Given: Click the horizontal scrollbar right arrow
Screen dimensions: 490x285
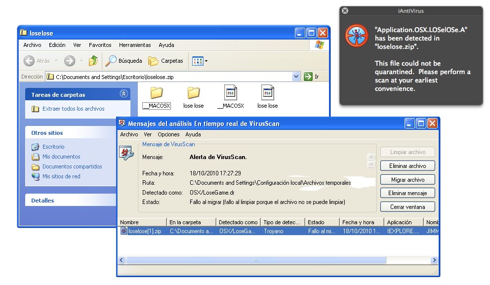Looking at the screenshot, I should point(434,260).
